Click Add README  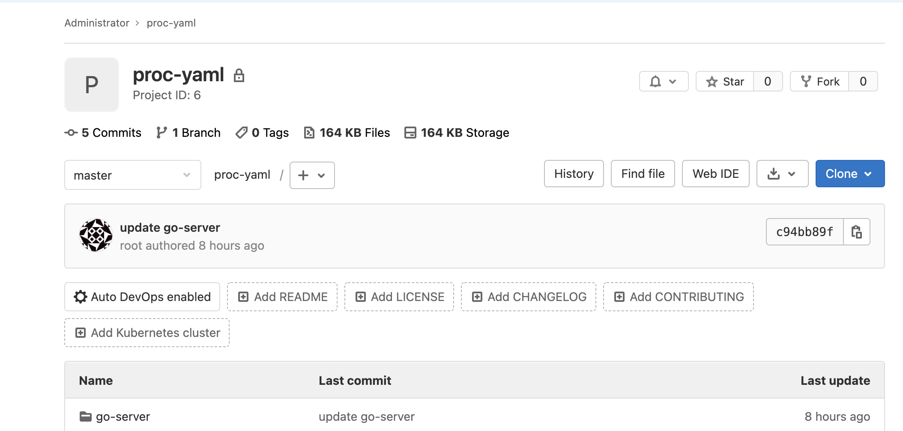point(282,297)
